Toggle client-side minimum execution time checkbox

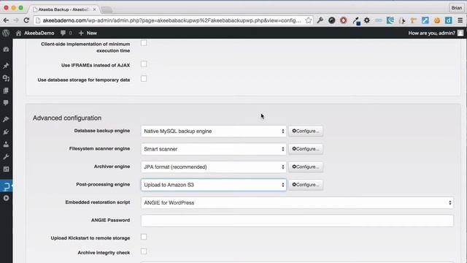click(x=144, y=43)
